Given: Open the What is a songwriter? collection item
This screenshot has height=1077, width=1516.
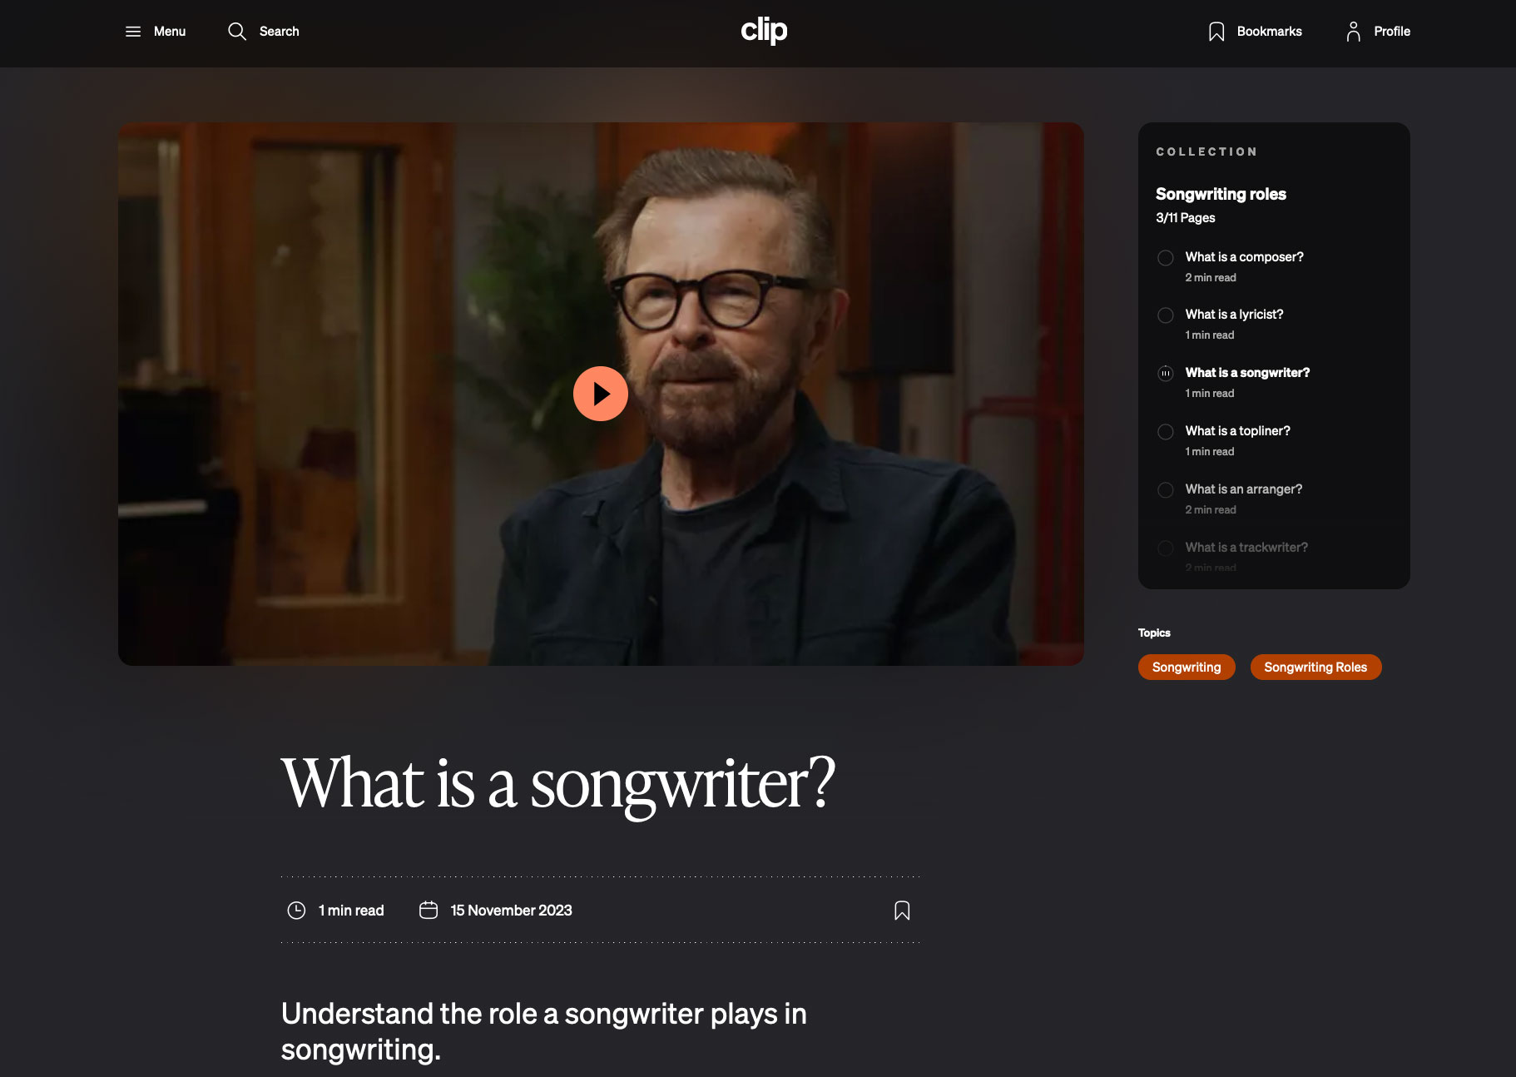Looking at the screenshot, I should pyautogui.click(x=1247, y=373).
